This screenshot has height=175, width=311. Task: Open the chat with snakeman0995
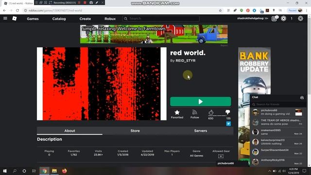(278, 132)
